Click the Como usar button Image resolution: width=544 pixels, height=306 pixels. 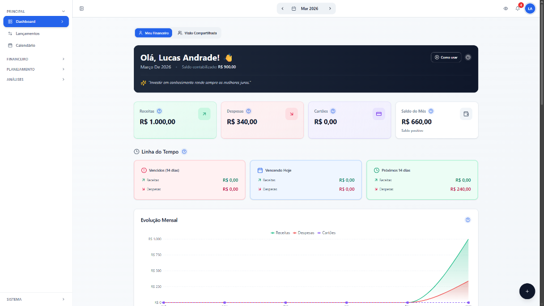(x=446, y=57)
